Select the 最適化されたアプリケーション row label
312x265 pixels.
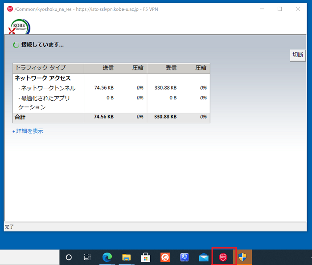(44, 102)
